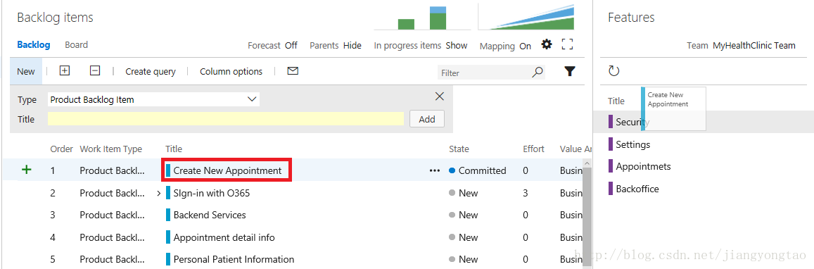Screen dimensions: 814x269
Task: Toggle In progress items Show
Action: coord(421,45)
